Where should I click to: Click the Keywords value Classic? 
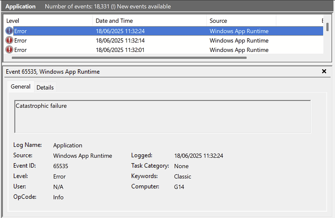[x=183, y=176]
